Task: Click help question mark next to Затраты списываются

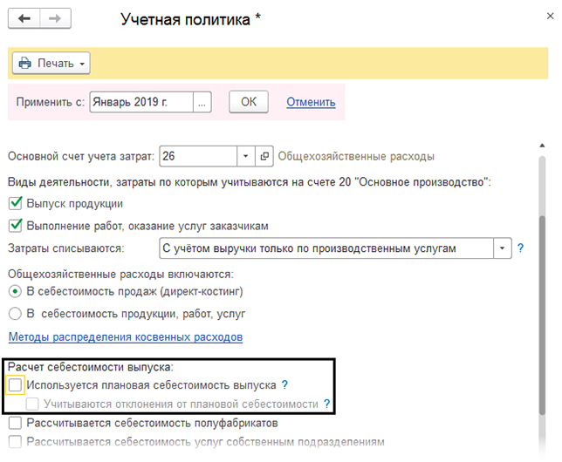Action: 520,248
